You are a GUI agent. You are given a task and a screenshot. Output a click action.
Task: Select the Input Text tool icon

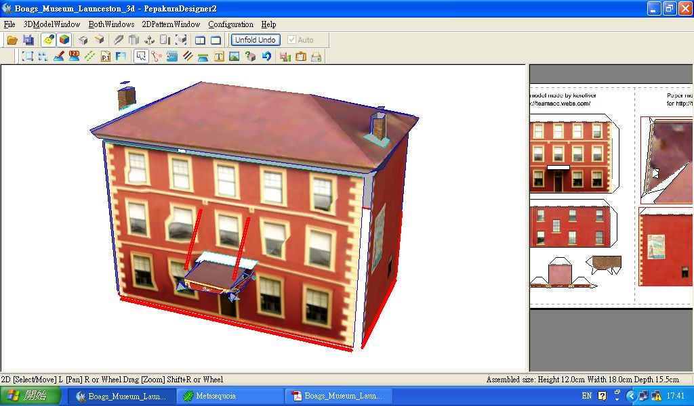pyautogui.click(x=219, y=57)
